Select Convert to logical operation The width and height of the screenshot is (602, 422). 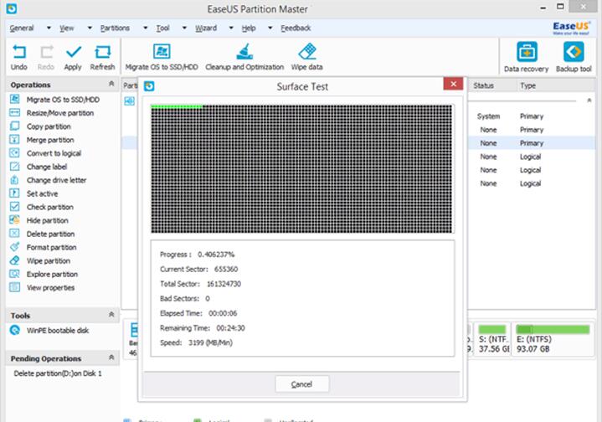point(45,153)
